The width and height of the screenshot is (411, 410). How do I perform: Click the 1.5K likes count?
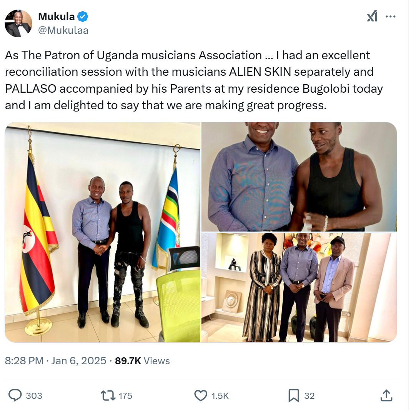pos(220,396)
